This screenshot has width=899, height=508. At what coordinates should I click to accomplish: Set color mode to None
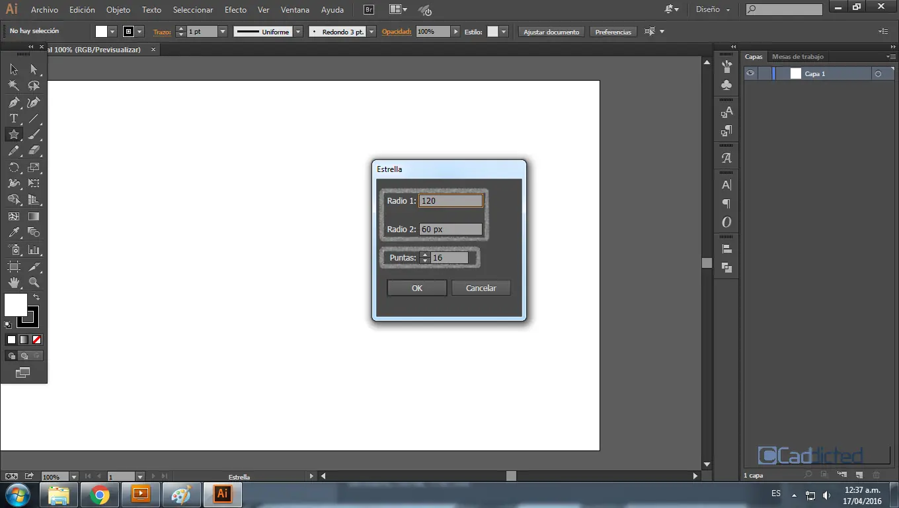37,340
